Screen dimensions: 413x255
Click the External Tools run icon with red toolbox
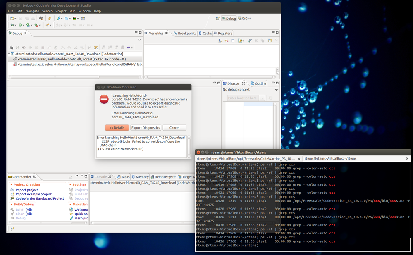pos(36,25)
